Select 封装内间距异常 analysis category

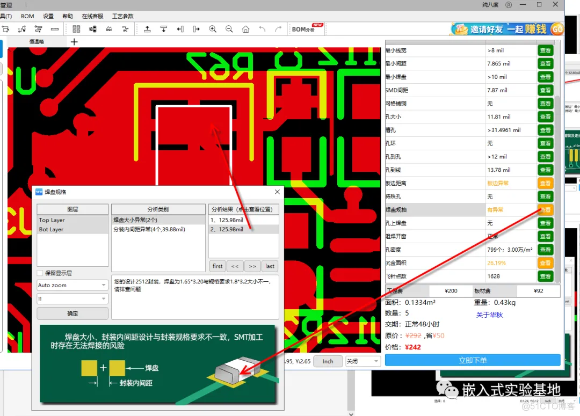158,229
